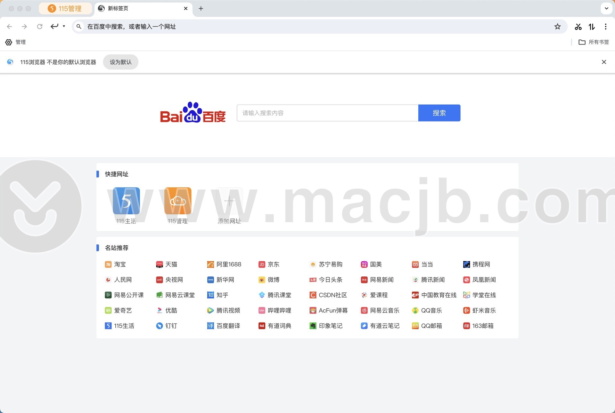Screen dimensions: 615x413
Task: Open 网易云音乐 link
Action: tap(380, 310)
